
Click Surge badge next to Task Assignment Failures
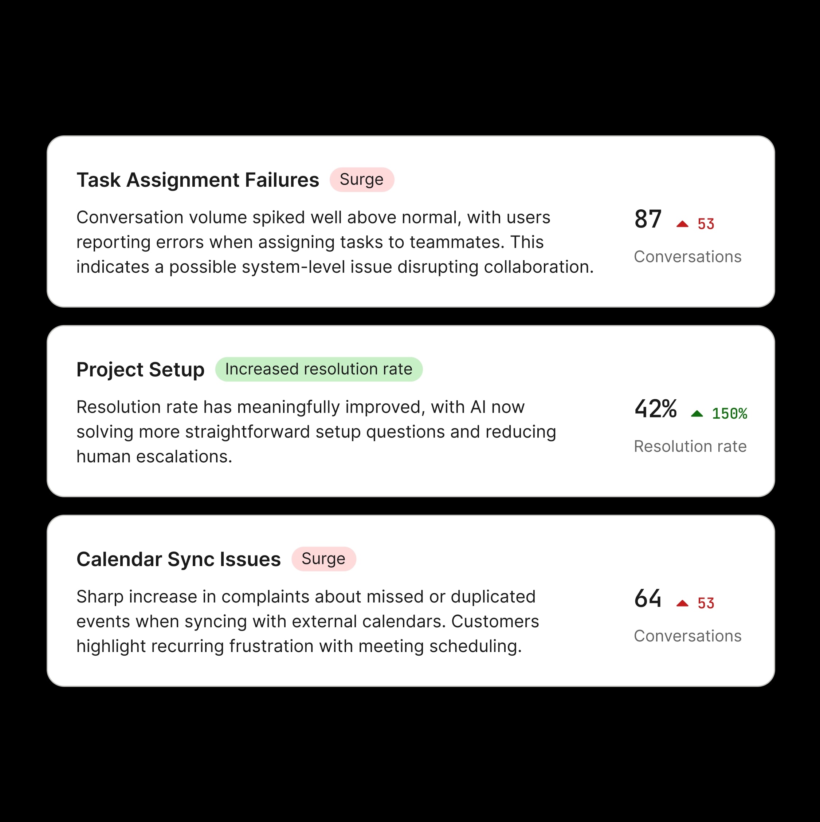pyautogui.click(x=361, y=179)
